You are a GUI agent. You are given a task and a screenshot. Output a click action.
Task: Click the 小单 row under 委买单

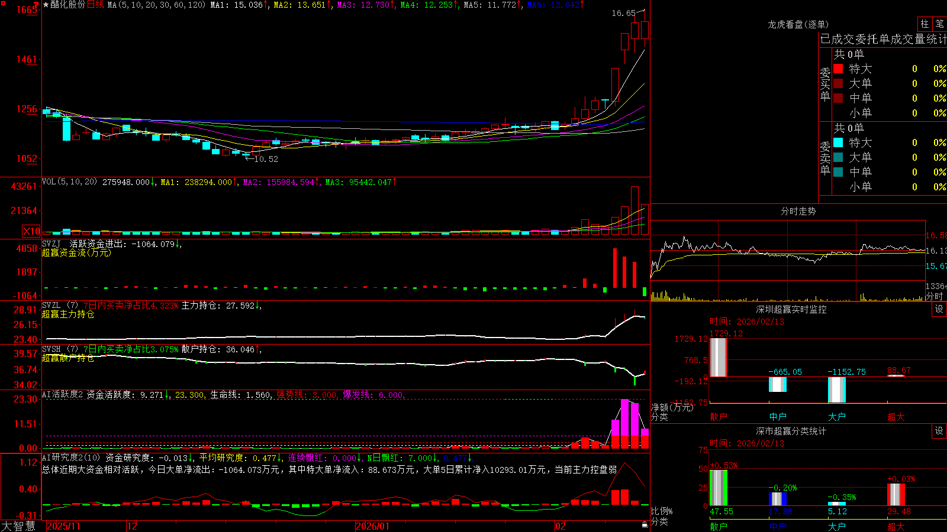(x=890, y=113)
